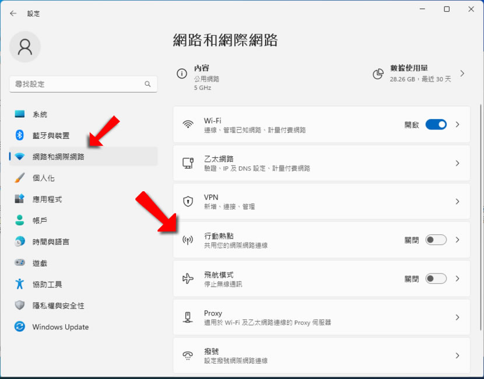Click the back arrow in Settings header
The image size is (484, 379).
pos(13,13)
